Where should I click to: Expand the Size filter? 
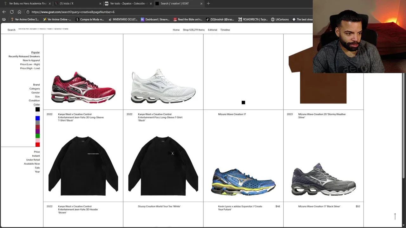coord(37,97)
